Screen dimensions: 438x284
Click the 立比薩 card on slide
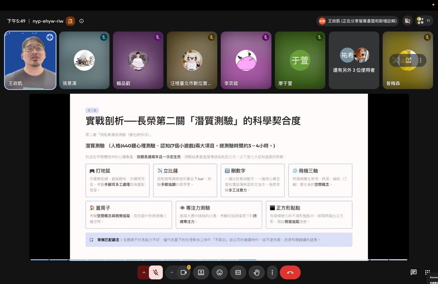click(185, 180)
